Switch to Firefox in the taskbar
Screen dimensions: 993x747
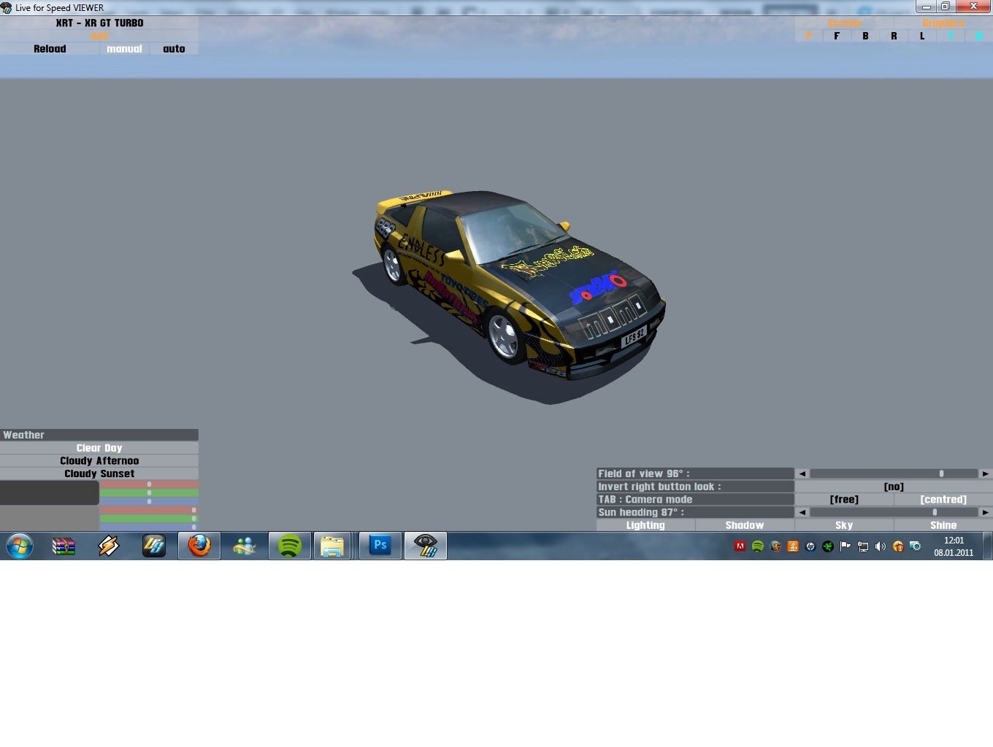coord(199,546)
